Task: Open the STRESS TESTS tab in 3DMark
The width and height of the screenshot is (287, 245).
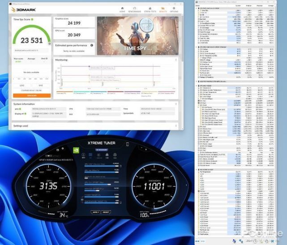Action: tap(150, 10)
